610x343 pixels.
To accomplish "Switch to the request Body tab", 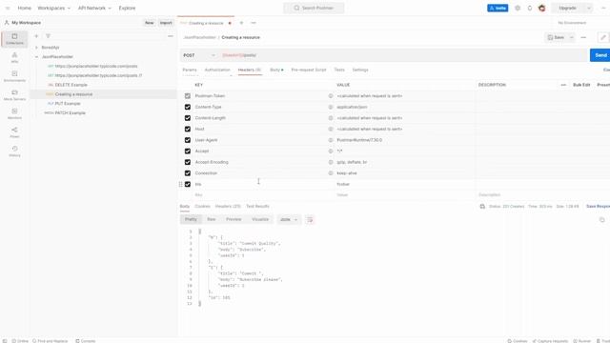I will point(276,70).
